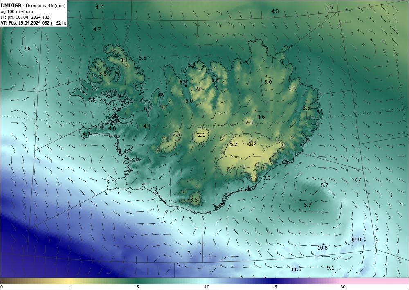Viewport: 409px width, 290px height.
Task: Click the 'og 100 m vindur.' subtitle
Action: click(x=18, y=12)
